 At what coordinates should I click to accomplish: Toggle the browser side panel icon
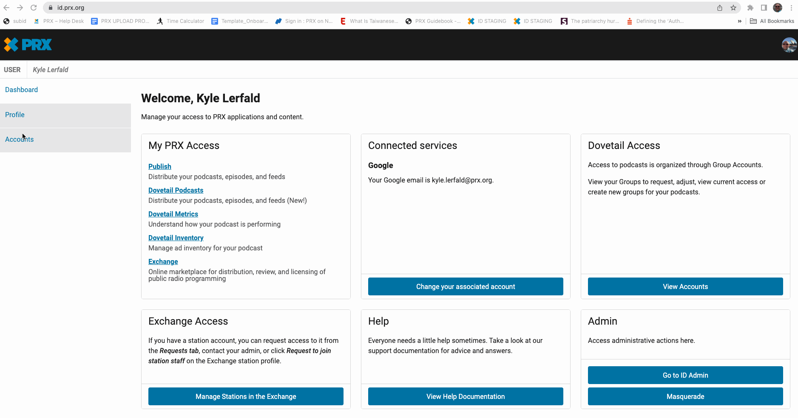(x=764, y=8)
